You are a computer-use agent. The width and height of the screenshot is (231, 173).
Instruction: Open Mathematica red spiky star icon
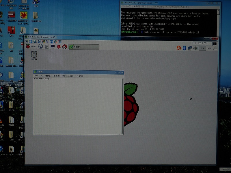[x=59, y=47]
